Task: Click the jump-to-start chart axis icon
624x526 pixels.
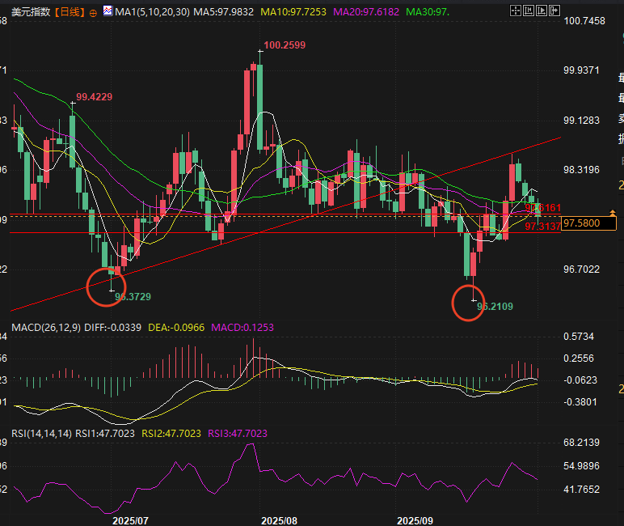Action: tap(529, 11)
